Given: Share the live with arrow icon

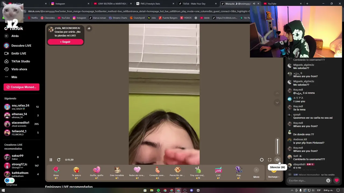Looking at the screenshot, I should [89, 28].
